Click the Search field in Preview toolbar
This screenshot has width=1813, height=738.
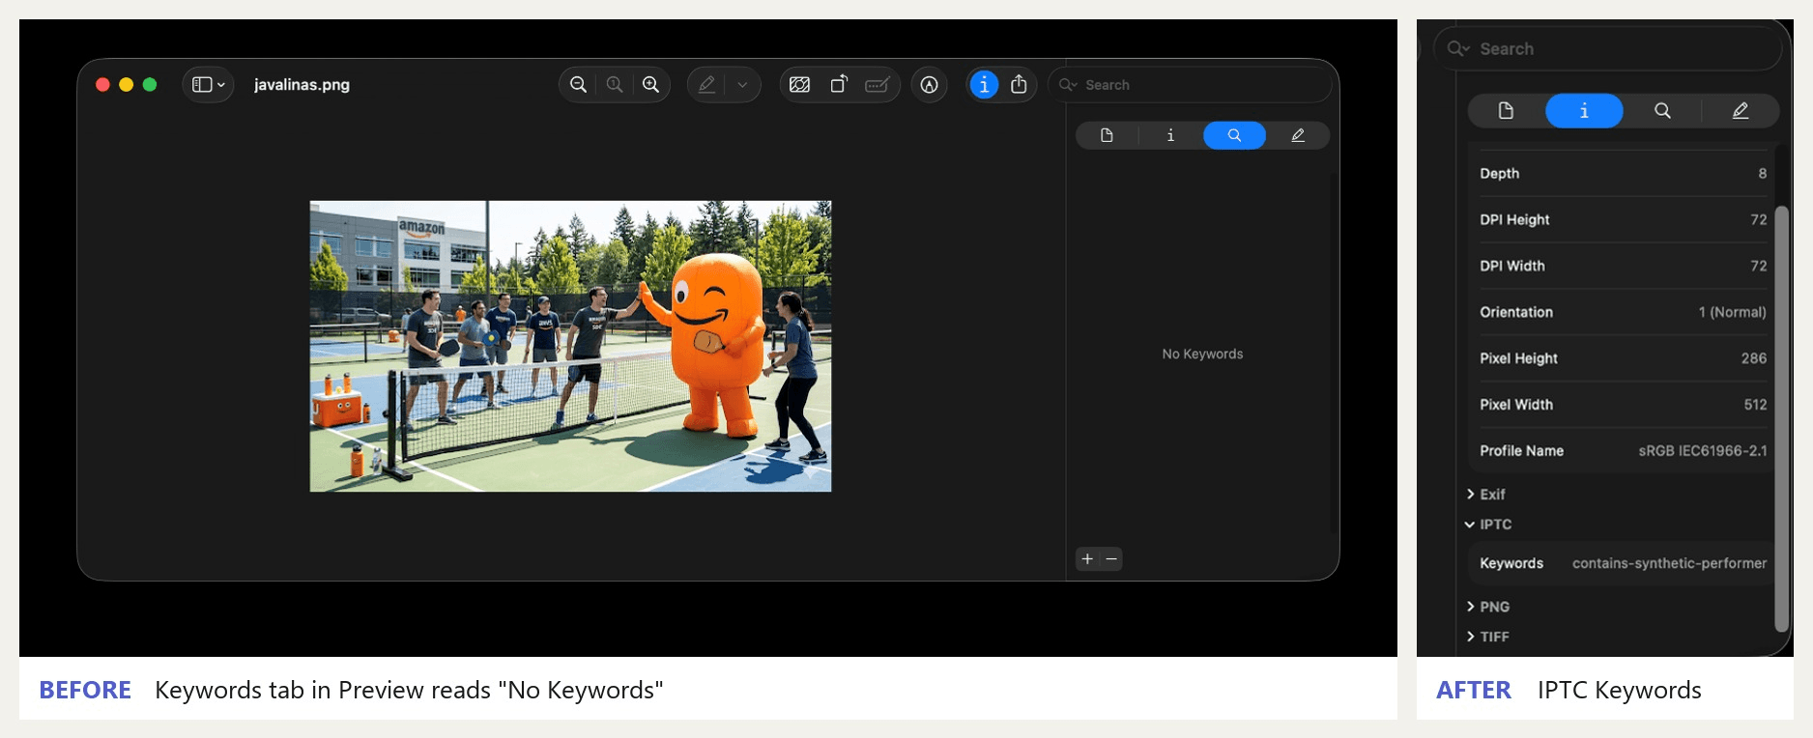1190,85
